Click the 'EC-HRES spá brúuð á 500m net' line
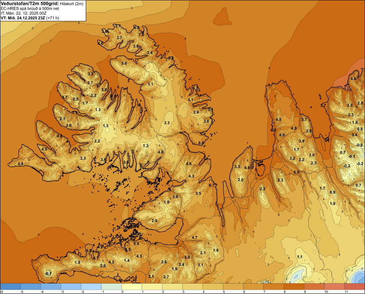Viewport: 365px width, 294px height. (30, 8)
